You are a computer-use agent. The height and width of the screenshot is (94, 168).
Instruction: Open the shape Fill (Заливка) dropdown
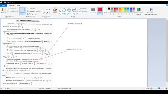pos(83,11)
